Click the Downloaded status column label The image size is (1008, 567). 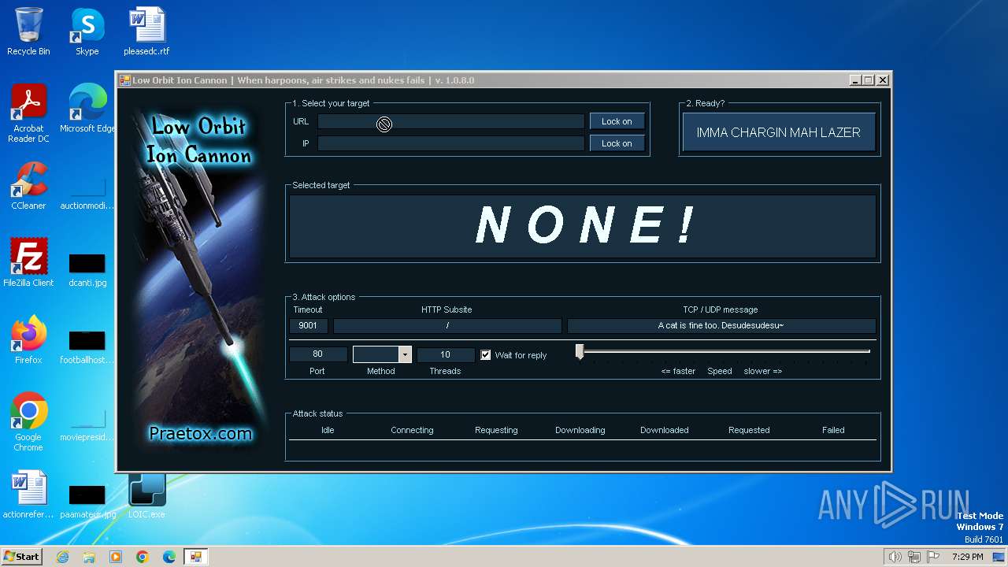(665, 430)
